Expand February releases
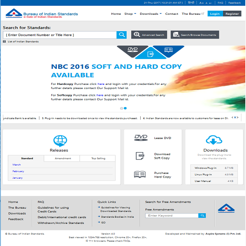Viewport: 246px width, 246px height. pos(18,171)
